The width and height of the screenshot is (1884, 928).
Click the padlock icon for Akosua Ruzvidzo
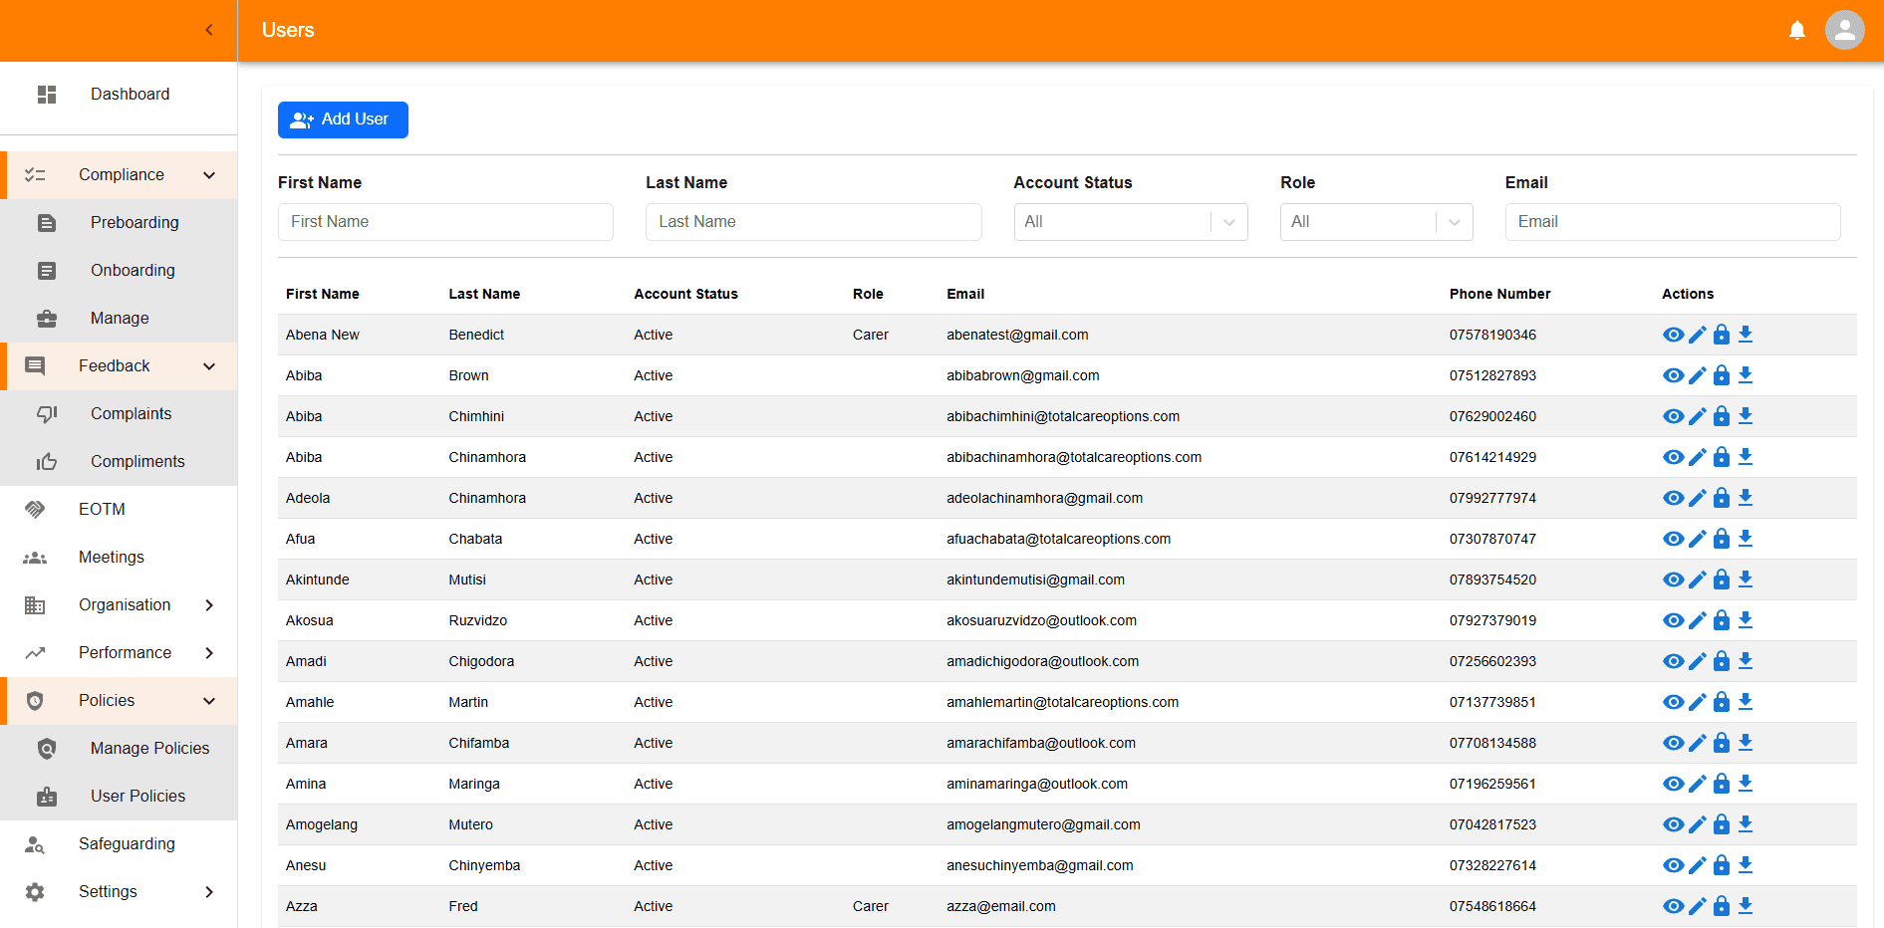tap(1722, 620)
